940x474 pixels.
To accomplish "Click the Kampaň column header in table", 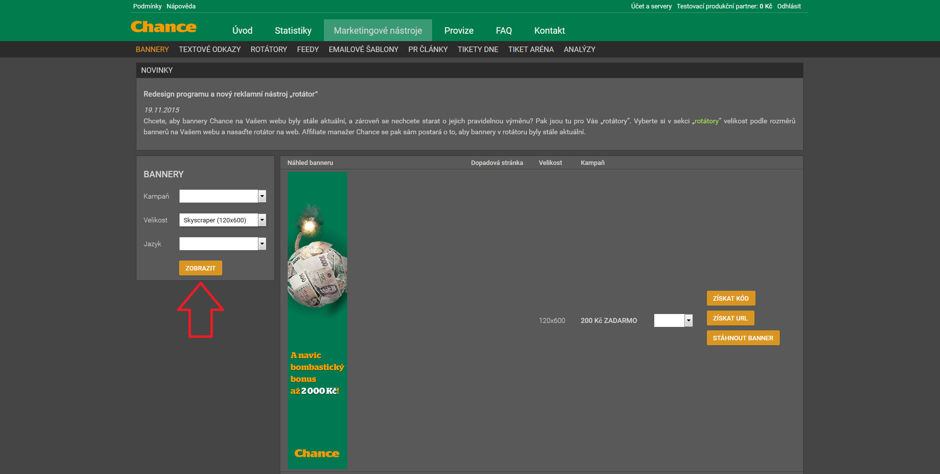I will tap(592, 163).
